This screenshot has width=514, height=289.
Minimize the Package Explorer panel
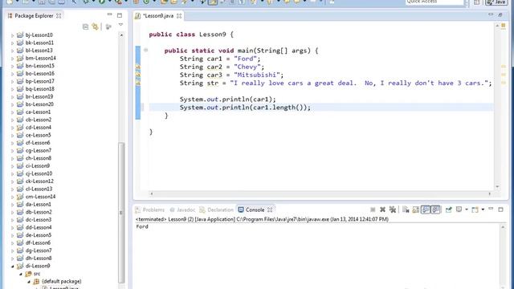[x=109, y=14]
